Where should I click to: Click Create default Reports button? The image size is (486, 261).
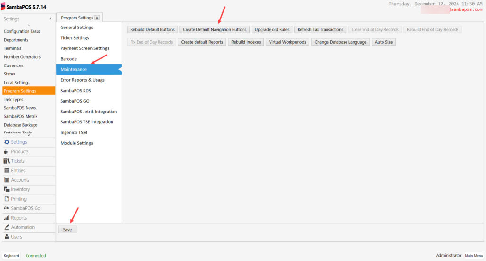(x=202, y=42)
